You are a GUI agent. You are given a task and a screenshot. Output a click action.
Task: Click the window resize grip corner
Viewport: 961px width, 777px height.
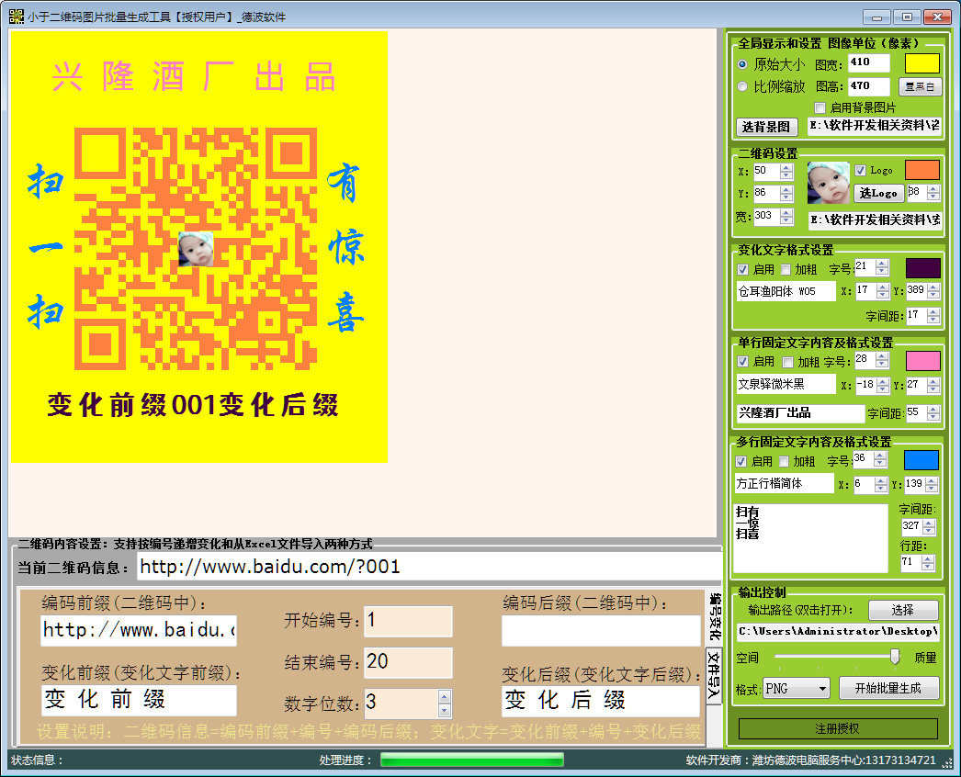point(949,763)
